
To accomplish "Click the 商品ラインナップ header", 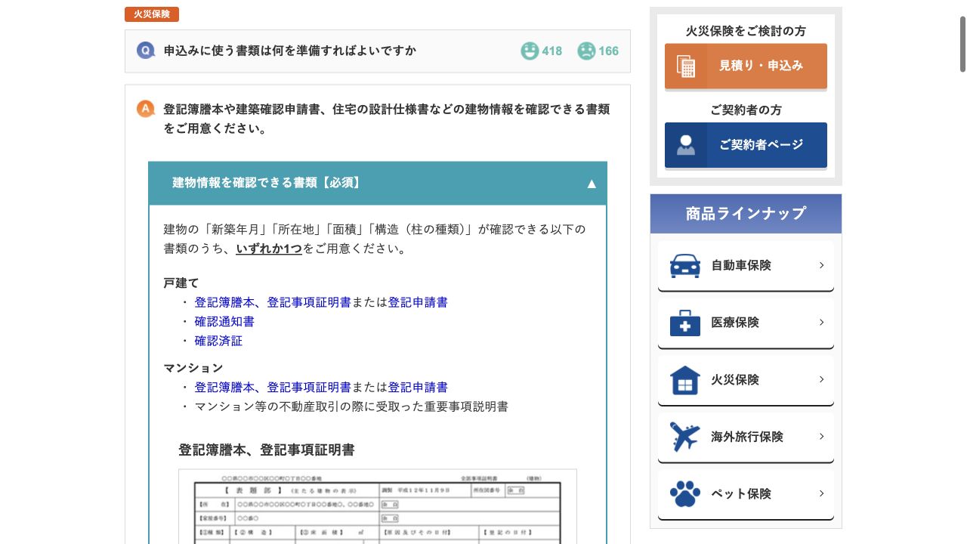I will [x=746, y=214].
